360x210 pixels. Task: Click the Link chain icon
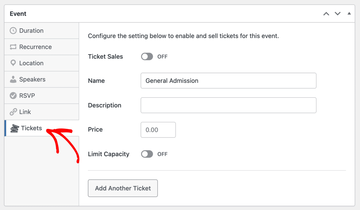point(13,112)
